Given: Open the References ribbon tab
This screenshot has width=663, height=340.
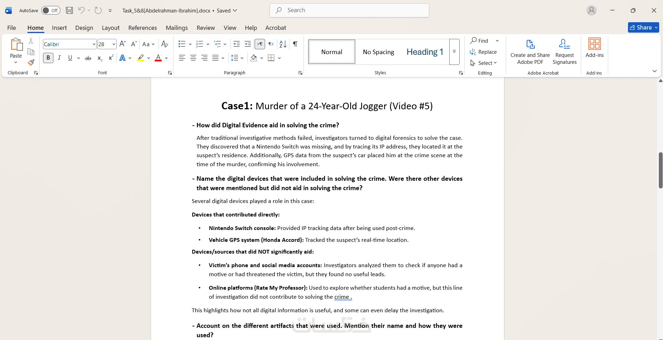Looking at the screenshot, I should [143, 28].
